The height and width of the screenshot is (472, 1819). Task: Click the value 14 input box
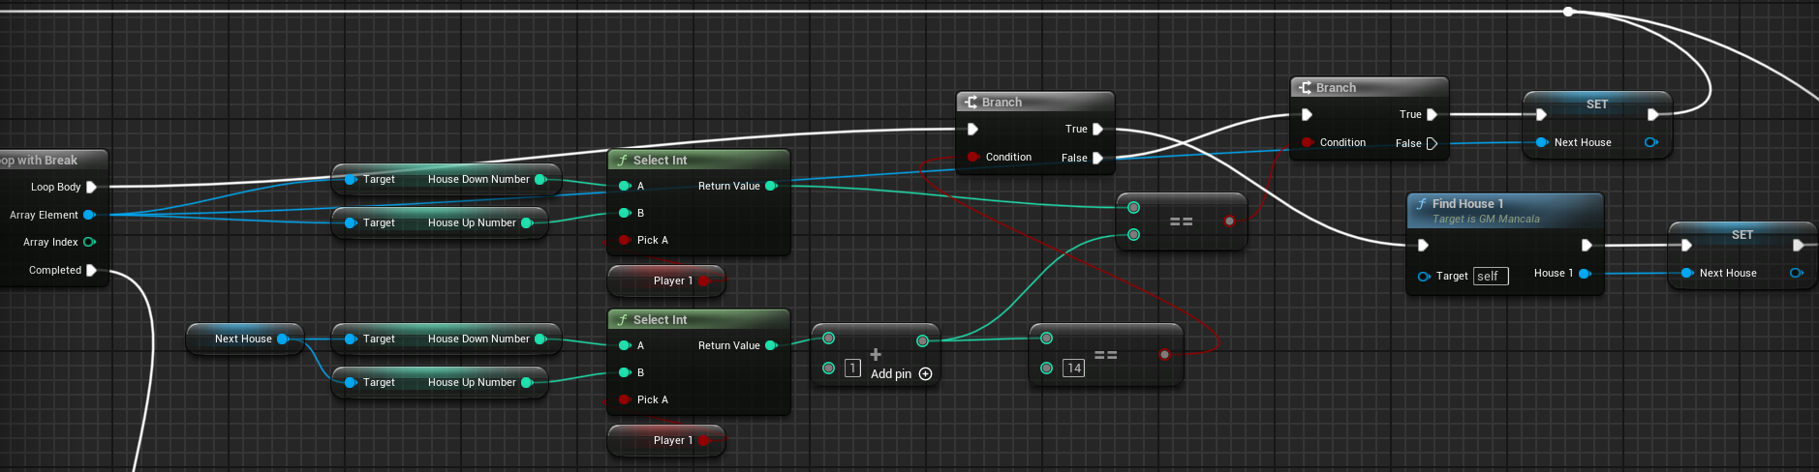tap(1073, 369)
